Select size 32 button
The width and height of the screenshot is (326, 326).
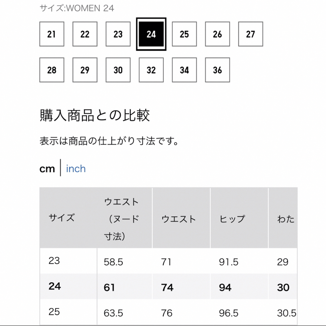pos(151,70)
